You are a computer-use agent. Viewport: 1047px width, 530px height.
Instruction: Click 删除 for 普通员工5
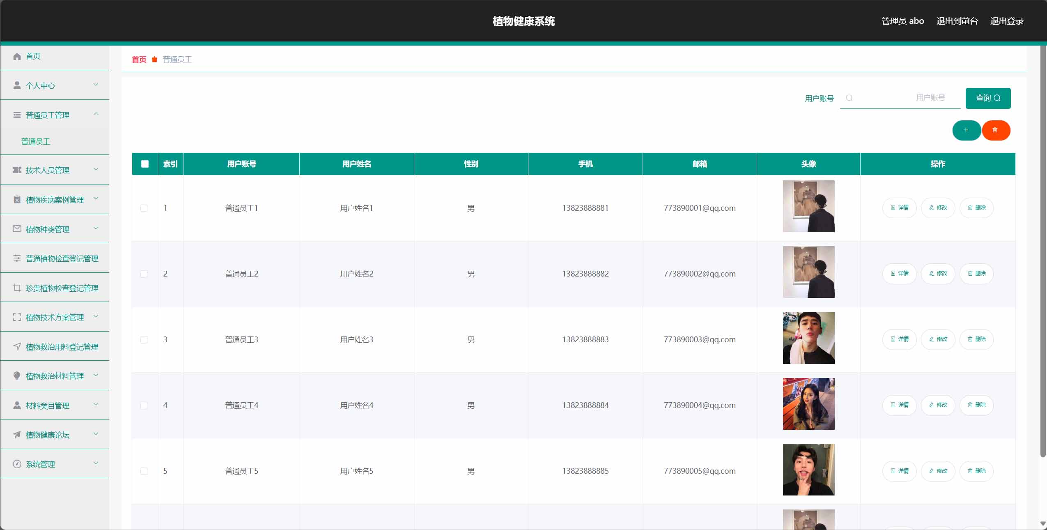[976, 471]
